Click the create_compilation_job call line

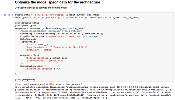tap(49, 28)
